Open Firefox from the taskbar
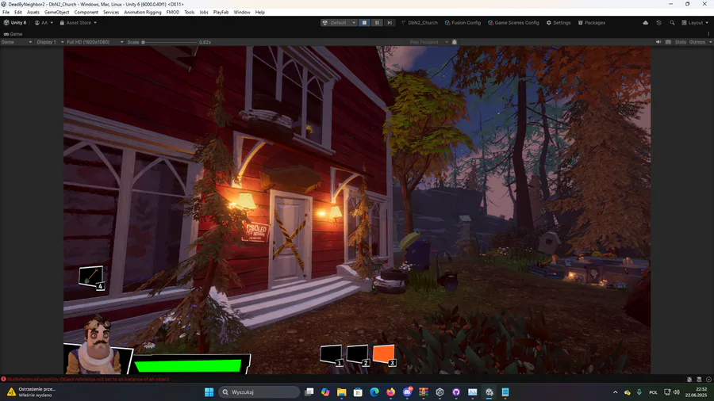 pyautogui.click(x=390, y=392)
